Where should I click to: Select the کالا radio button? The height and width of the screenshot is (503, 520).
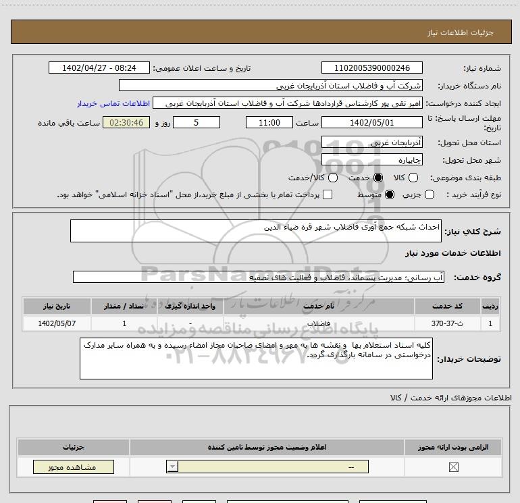[x=413, y=178]
